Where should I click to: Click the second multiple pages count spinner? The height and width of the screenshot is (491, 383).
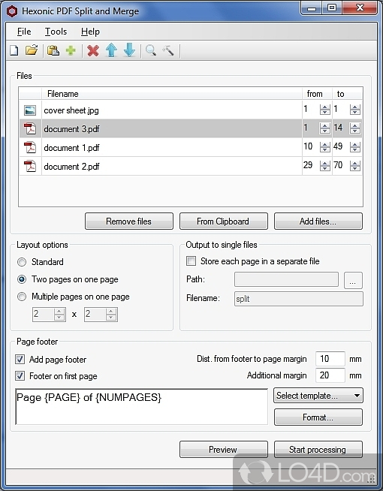click(x=101, y=315)
